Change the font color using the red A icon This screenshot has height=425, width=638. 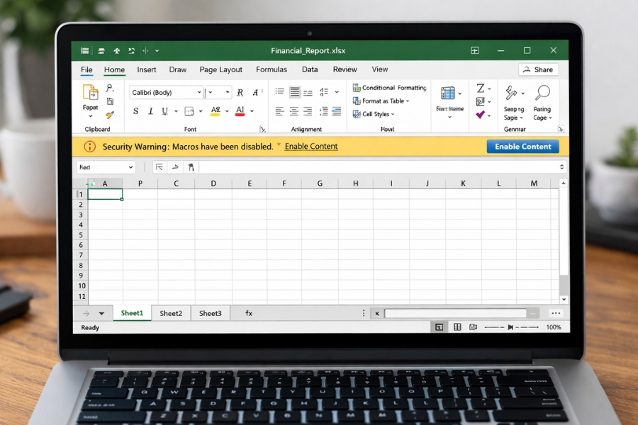pos(240,112)
